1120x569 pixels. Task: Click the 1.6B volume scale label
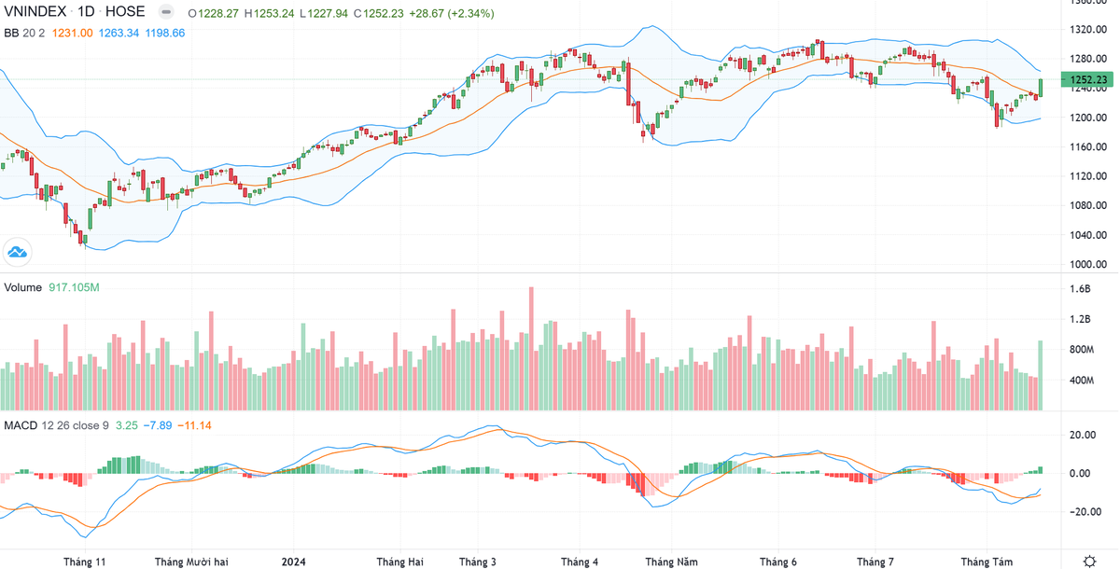coord(1080,289)
